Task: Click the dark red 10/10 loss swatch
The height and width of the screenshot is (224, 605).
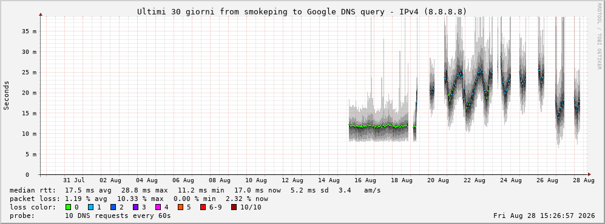Action: point(234,207)
